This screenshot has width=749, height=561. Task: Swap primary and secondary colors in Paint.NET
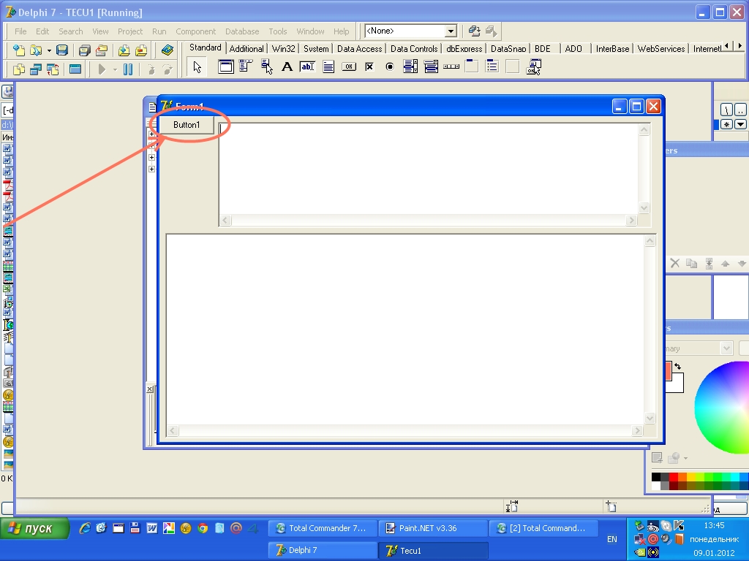(677, 367)
